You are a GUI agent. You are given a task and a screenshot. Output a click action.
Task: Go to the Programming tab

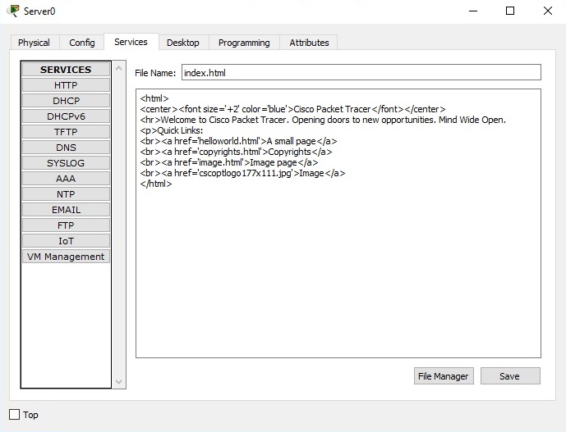click(x=244, y=43)
